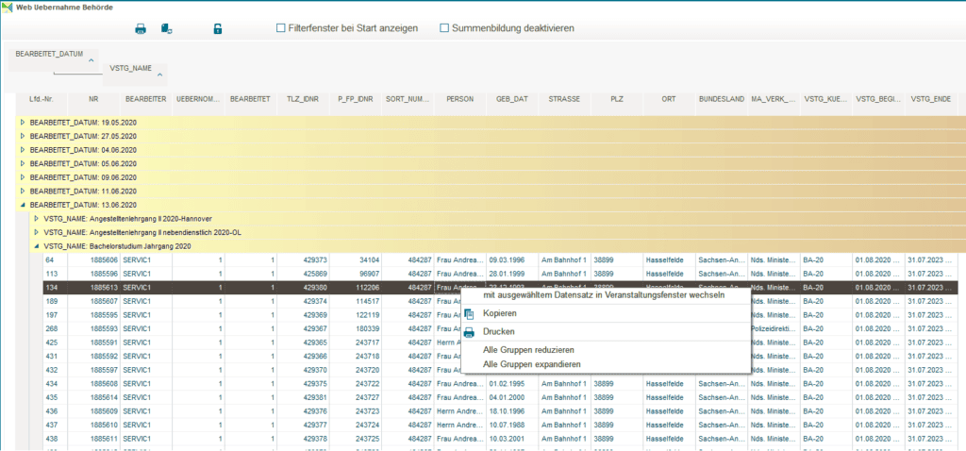Select NR cell 1885613 in highlighted row
This screenshot has width=966, height=451.
93,287
